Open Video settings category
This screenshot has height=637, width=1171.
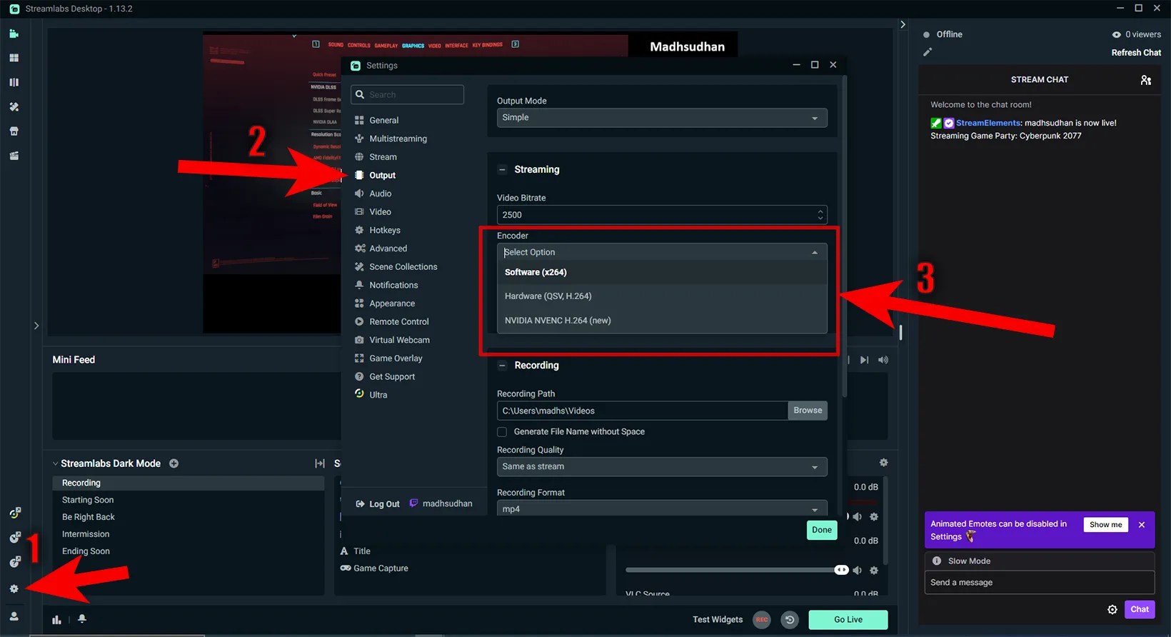point(380,212)
